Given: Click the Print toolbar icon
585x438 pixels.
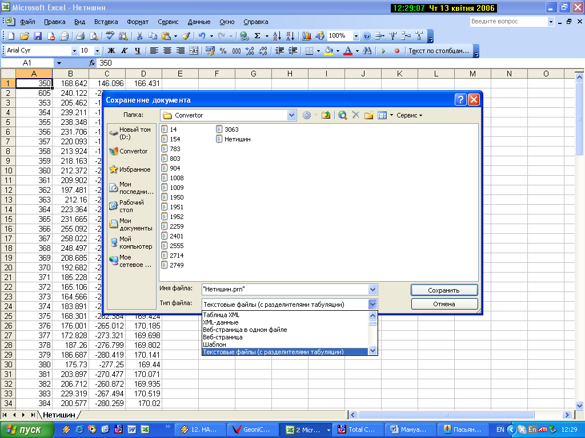Looking at the screenshot, I should [x=80, y=36].
